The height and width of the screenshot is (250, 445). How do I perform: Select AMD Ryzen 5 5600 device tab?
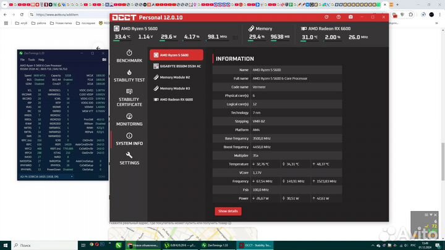176,55
